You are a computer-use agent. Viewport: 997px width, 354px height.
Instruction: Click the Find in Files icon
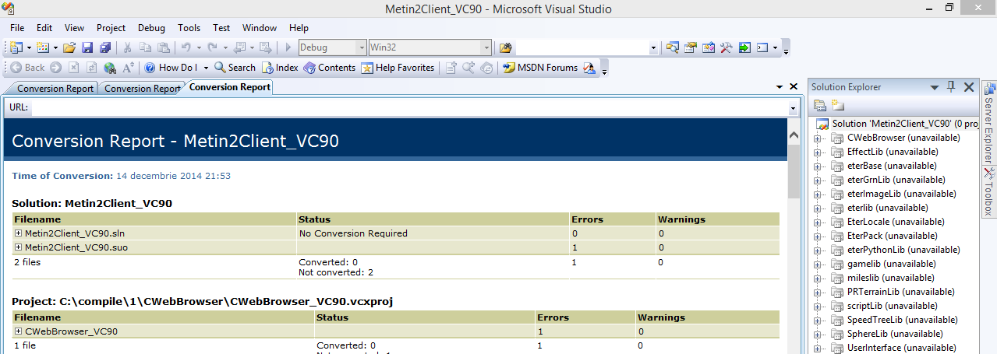pyautogui.click(x=505, y=47)
